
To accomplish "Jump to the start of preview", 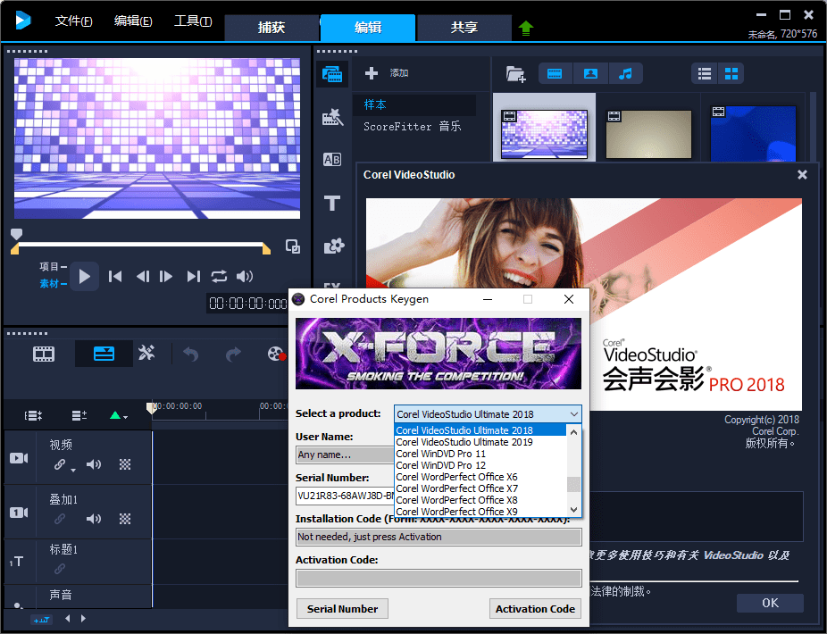I will (x=115, y=277).
